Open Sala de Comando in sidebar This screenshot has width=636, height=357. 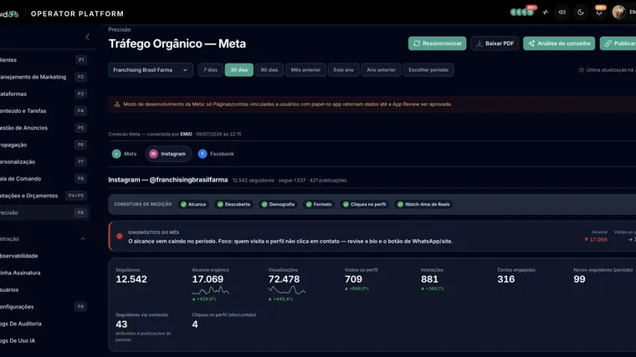tap(44, 179)
